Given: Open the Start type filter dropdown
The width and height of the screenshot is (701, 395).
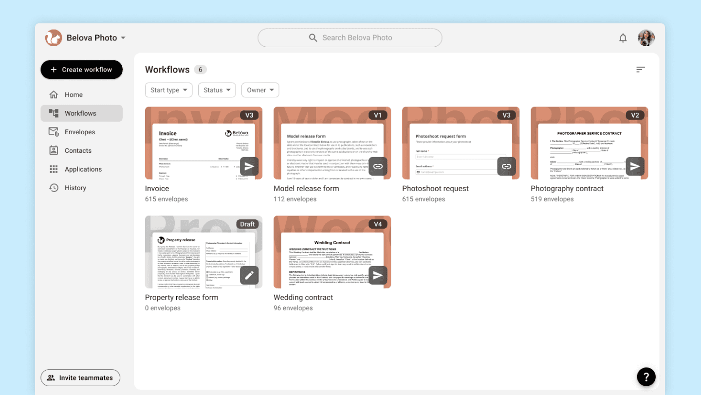Looking at the screenshot, I should pyautogui.click(x=169, y=90).
